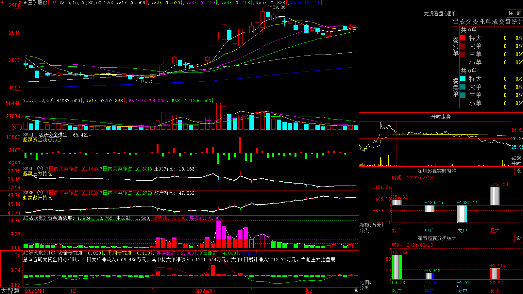Select the AI研究度2(10) indicator label
523x294 pixels.
pos(39,253)
